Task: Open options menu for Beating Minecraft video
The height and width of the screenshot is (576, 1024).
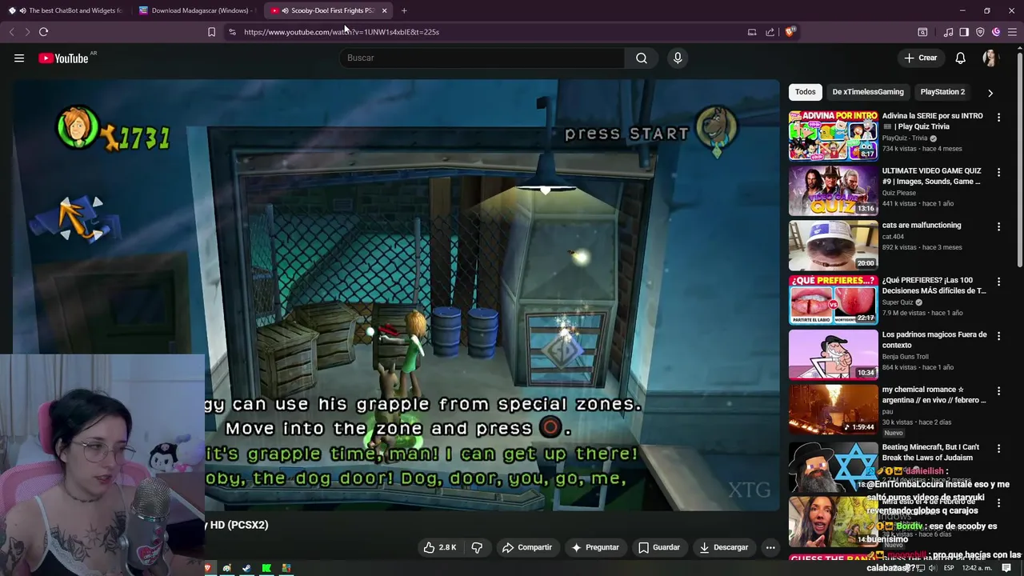Action: pos(998,448)
